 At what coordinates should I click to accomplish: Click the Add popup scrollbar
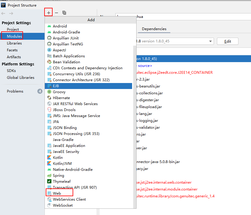(x=135, y=126)
